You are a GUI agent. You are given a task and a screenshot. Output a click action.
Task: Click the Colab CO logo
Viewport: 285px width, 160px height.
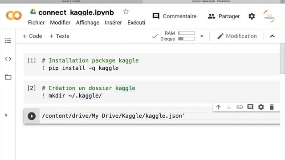[14, 16]
